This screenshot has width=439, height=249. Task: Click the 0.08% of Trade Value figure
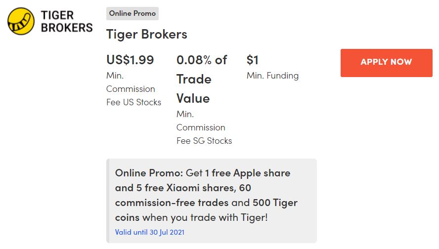201,79
